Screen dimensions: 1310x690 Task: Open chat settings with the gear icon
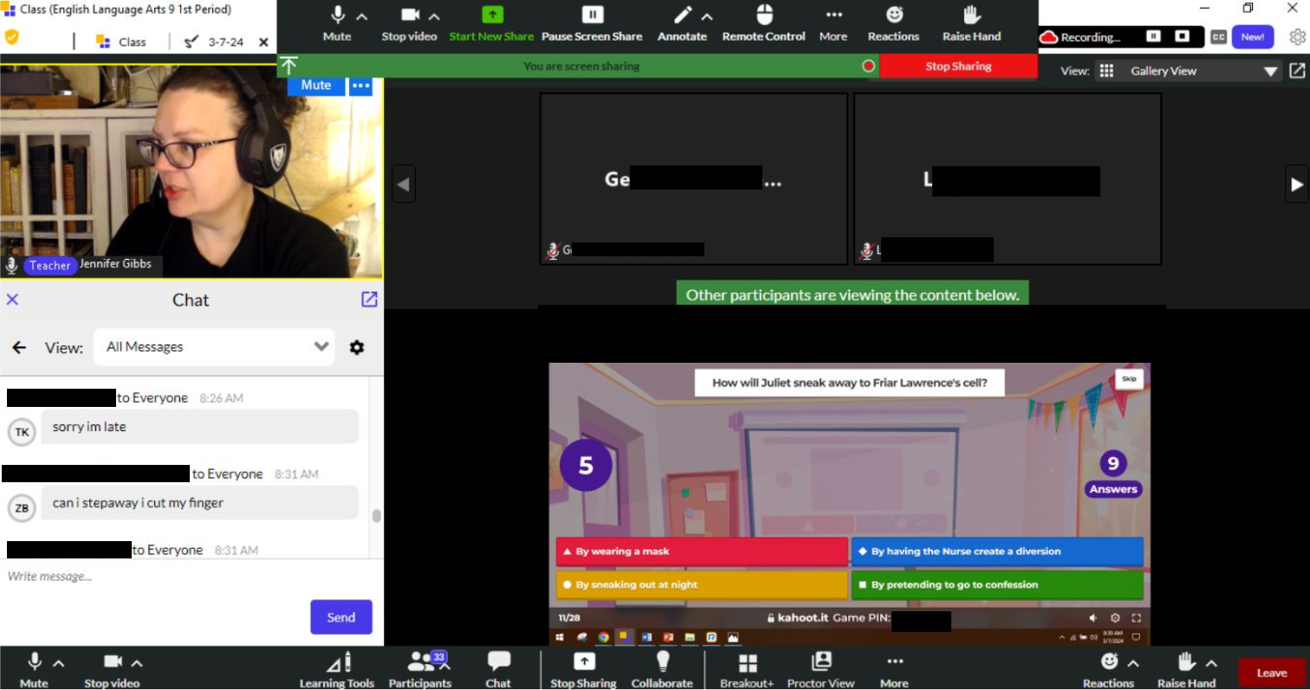(356, 347)
